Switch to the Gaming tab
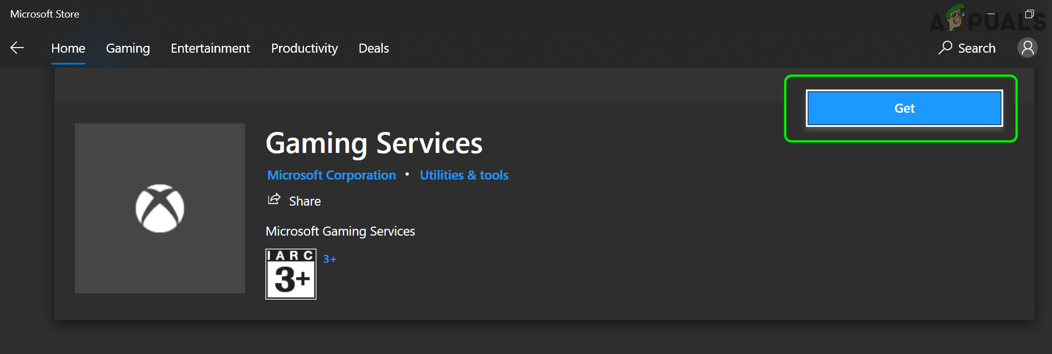 tap(128, 49)
